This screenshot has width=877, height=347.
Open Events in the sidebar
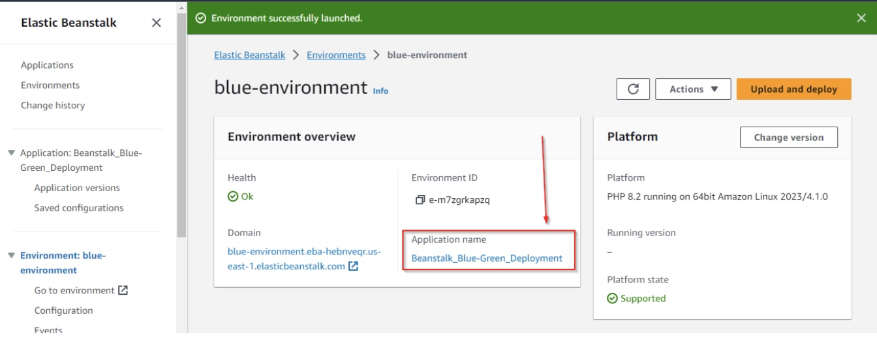[x=48, y=329]
